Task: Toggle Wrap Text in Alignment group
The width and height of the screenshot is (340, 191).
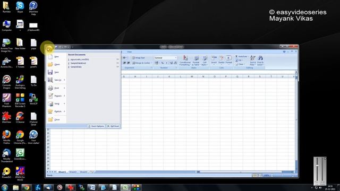Action: [x=138, y=58]
